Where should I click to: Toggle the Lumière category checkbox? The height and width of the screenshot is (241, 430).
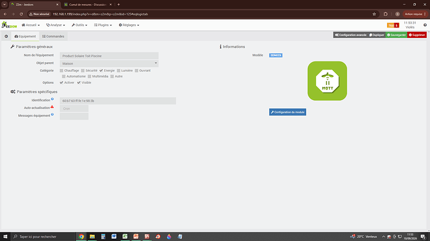coord(118,70)
